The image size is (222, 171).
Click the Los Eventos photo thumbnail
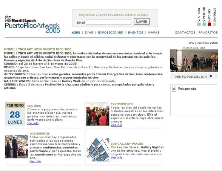click(x=17, y=147)
